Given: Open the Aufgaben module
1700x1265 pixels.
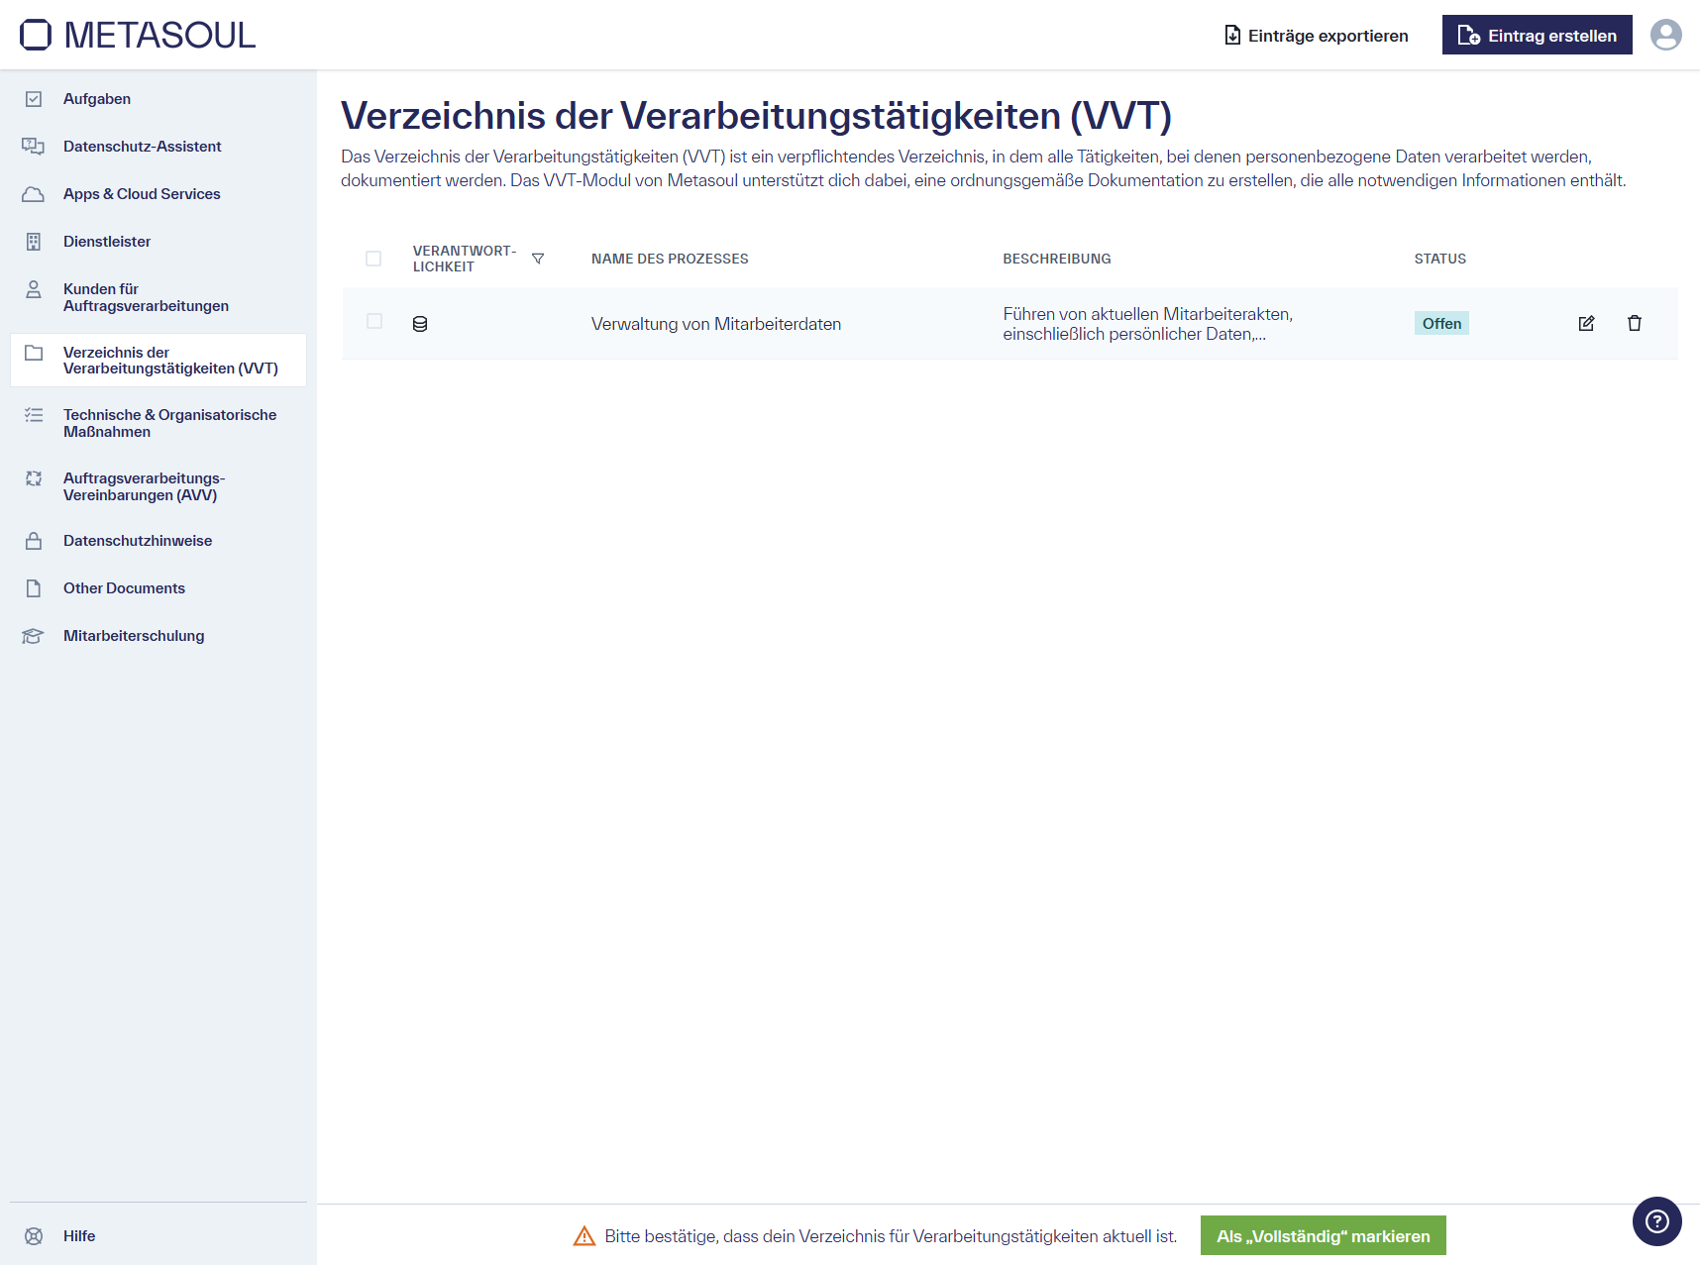Looking at the screenshot, I should point(96,98).
